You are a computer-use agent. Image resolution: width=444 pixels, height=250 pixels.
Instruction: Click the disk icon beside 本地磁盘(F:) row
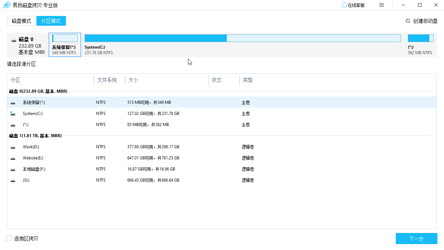point(12,169)
